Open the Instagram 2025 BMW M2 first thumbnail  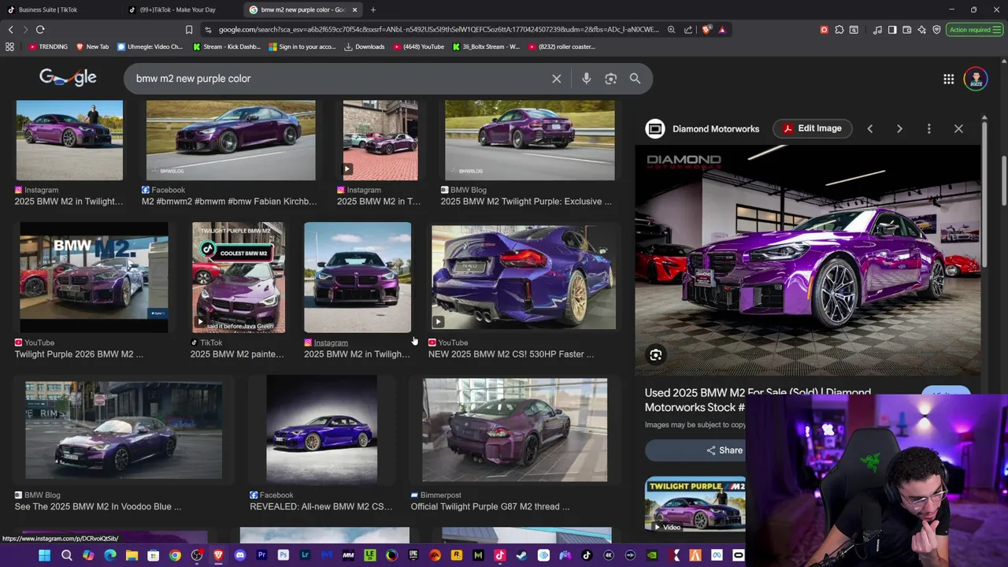[69, 140]
